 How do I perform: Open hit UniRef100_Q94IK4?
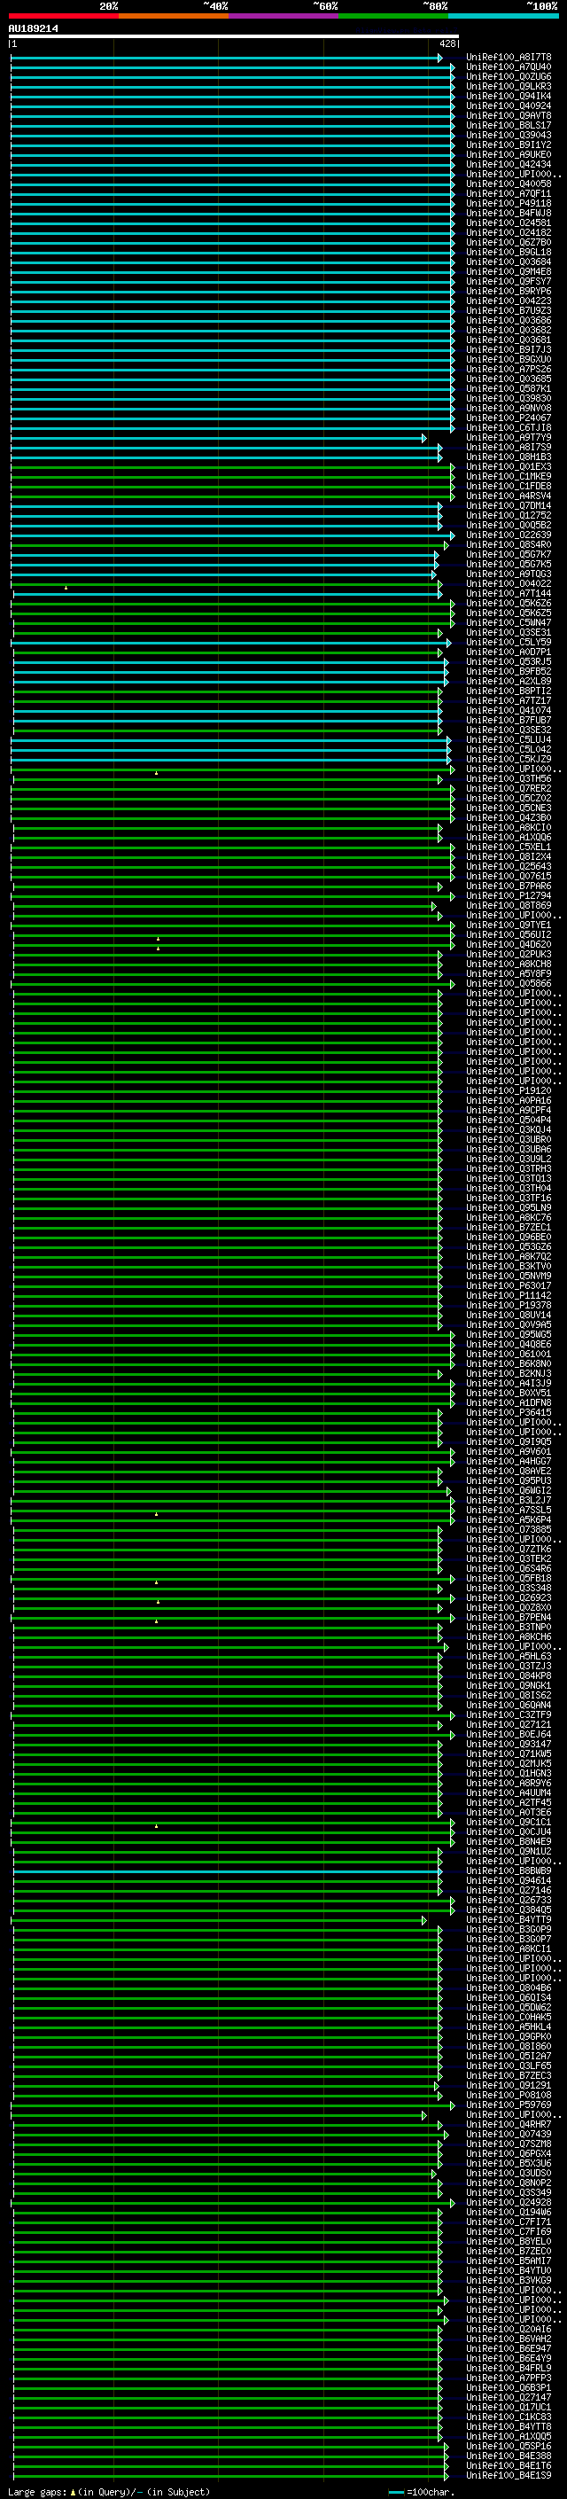[x=509, y=96]
